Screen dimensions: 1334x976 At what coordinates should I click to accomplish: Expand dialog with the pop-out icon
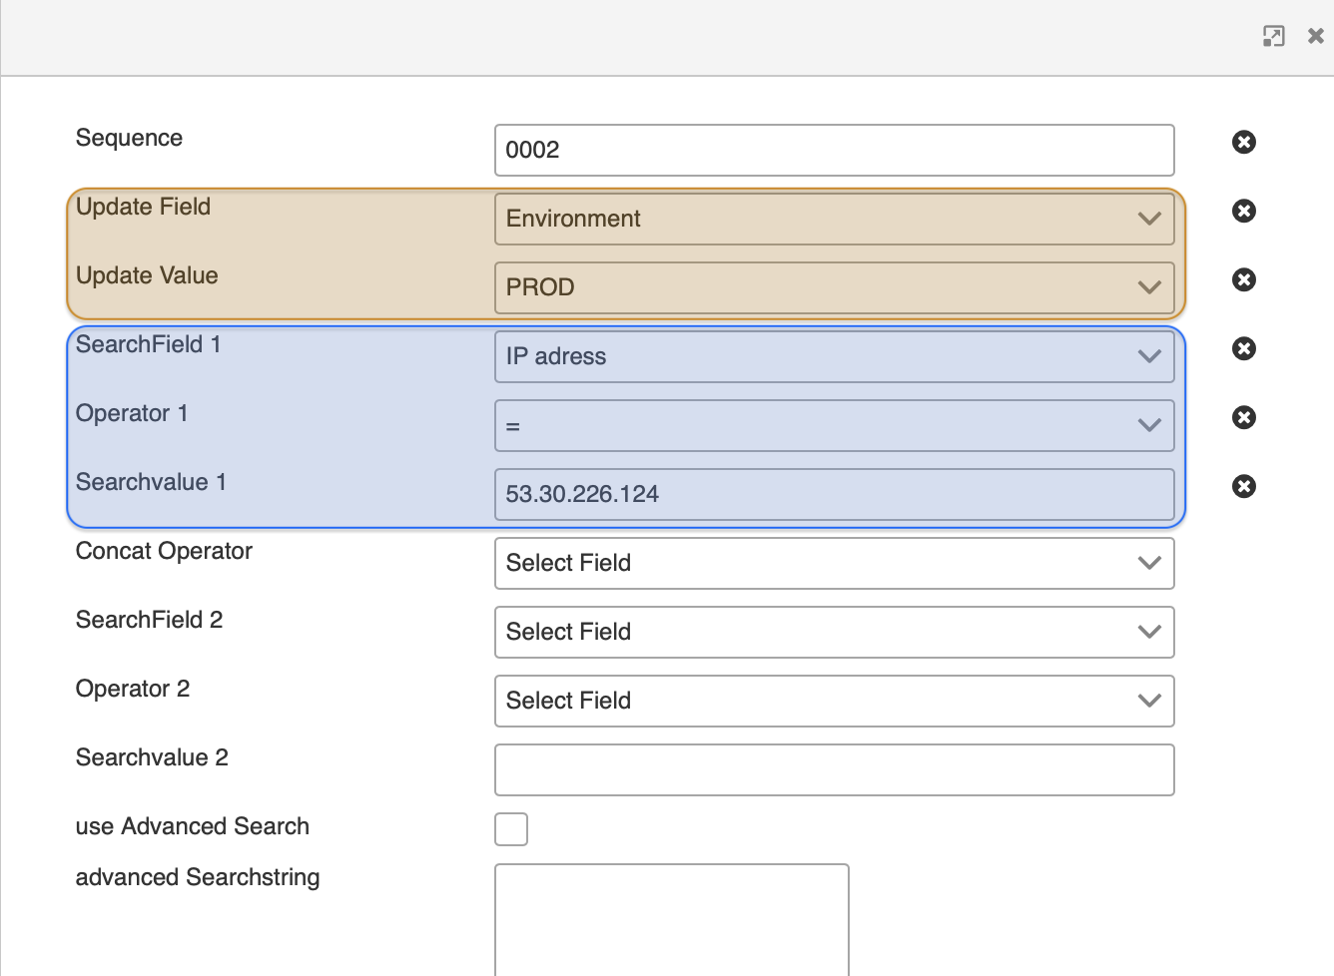click(1273, 37)
